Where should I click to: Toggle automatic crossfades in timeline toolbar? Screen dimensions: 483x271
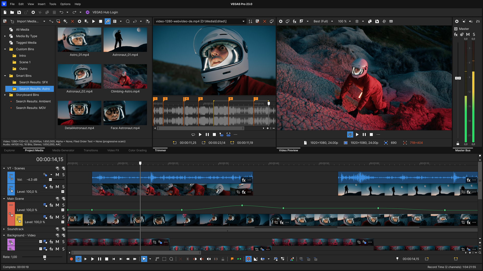coord(256,259)
